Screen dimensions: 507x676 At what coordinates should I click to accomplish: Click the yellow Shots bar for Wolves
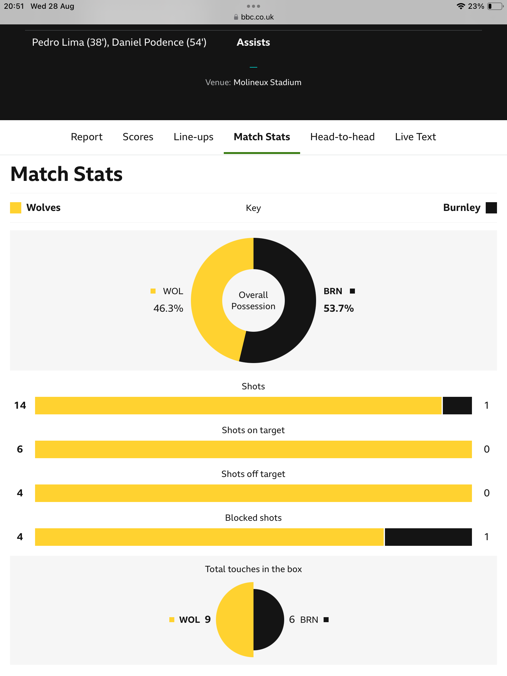pyautogui.click(x=238, y=406)
